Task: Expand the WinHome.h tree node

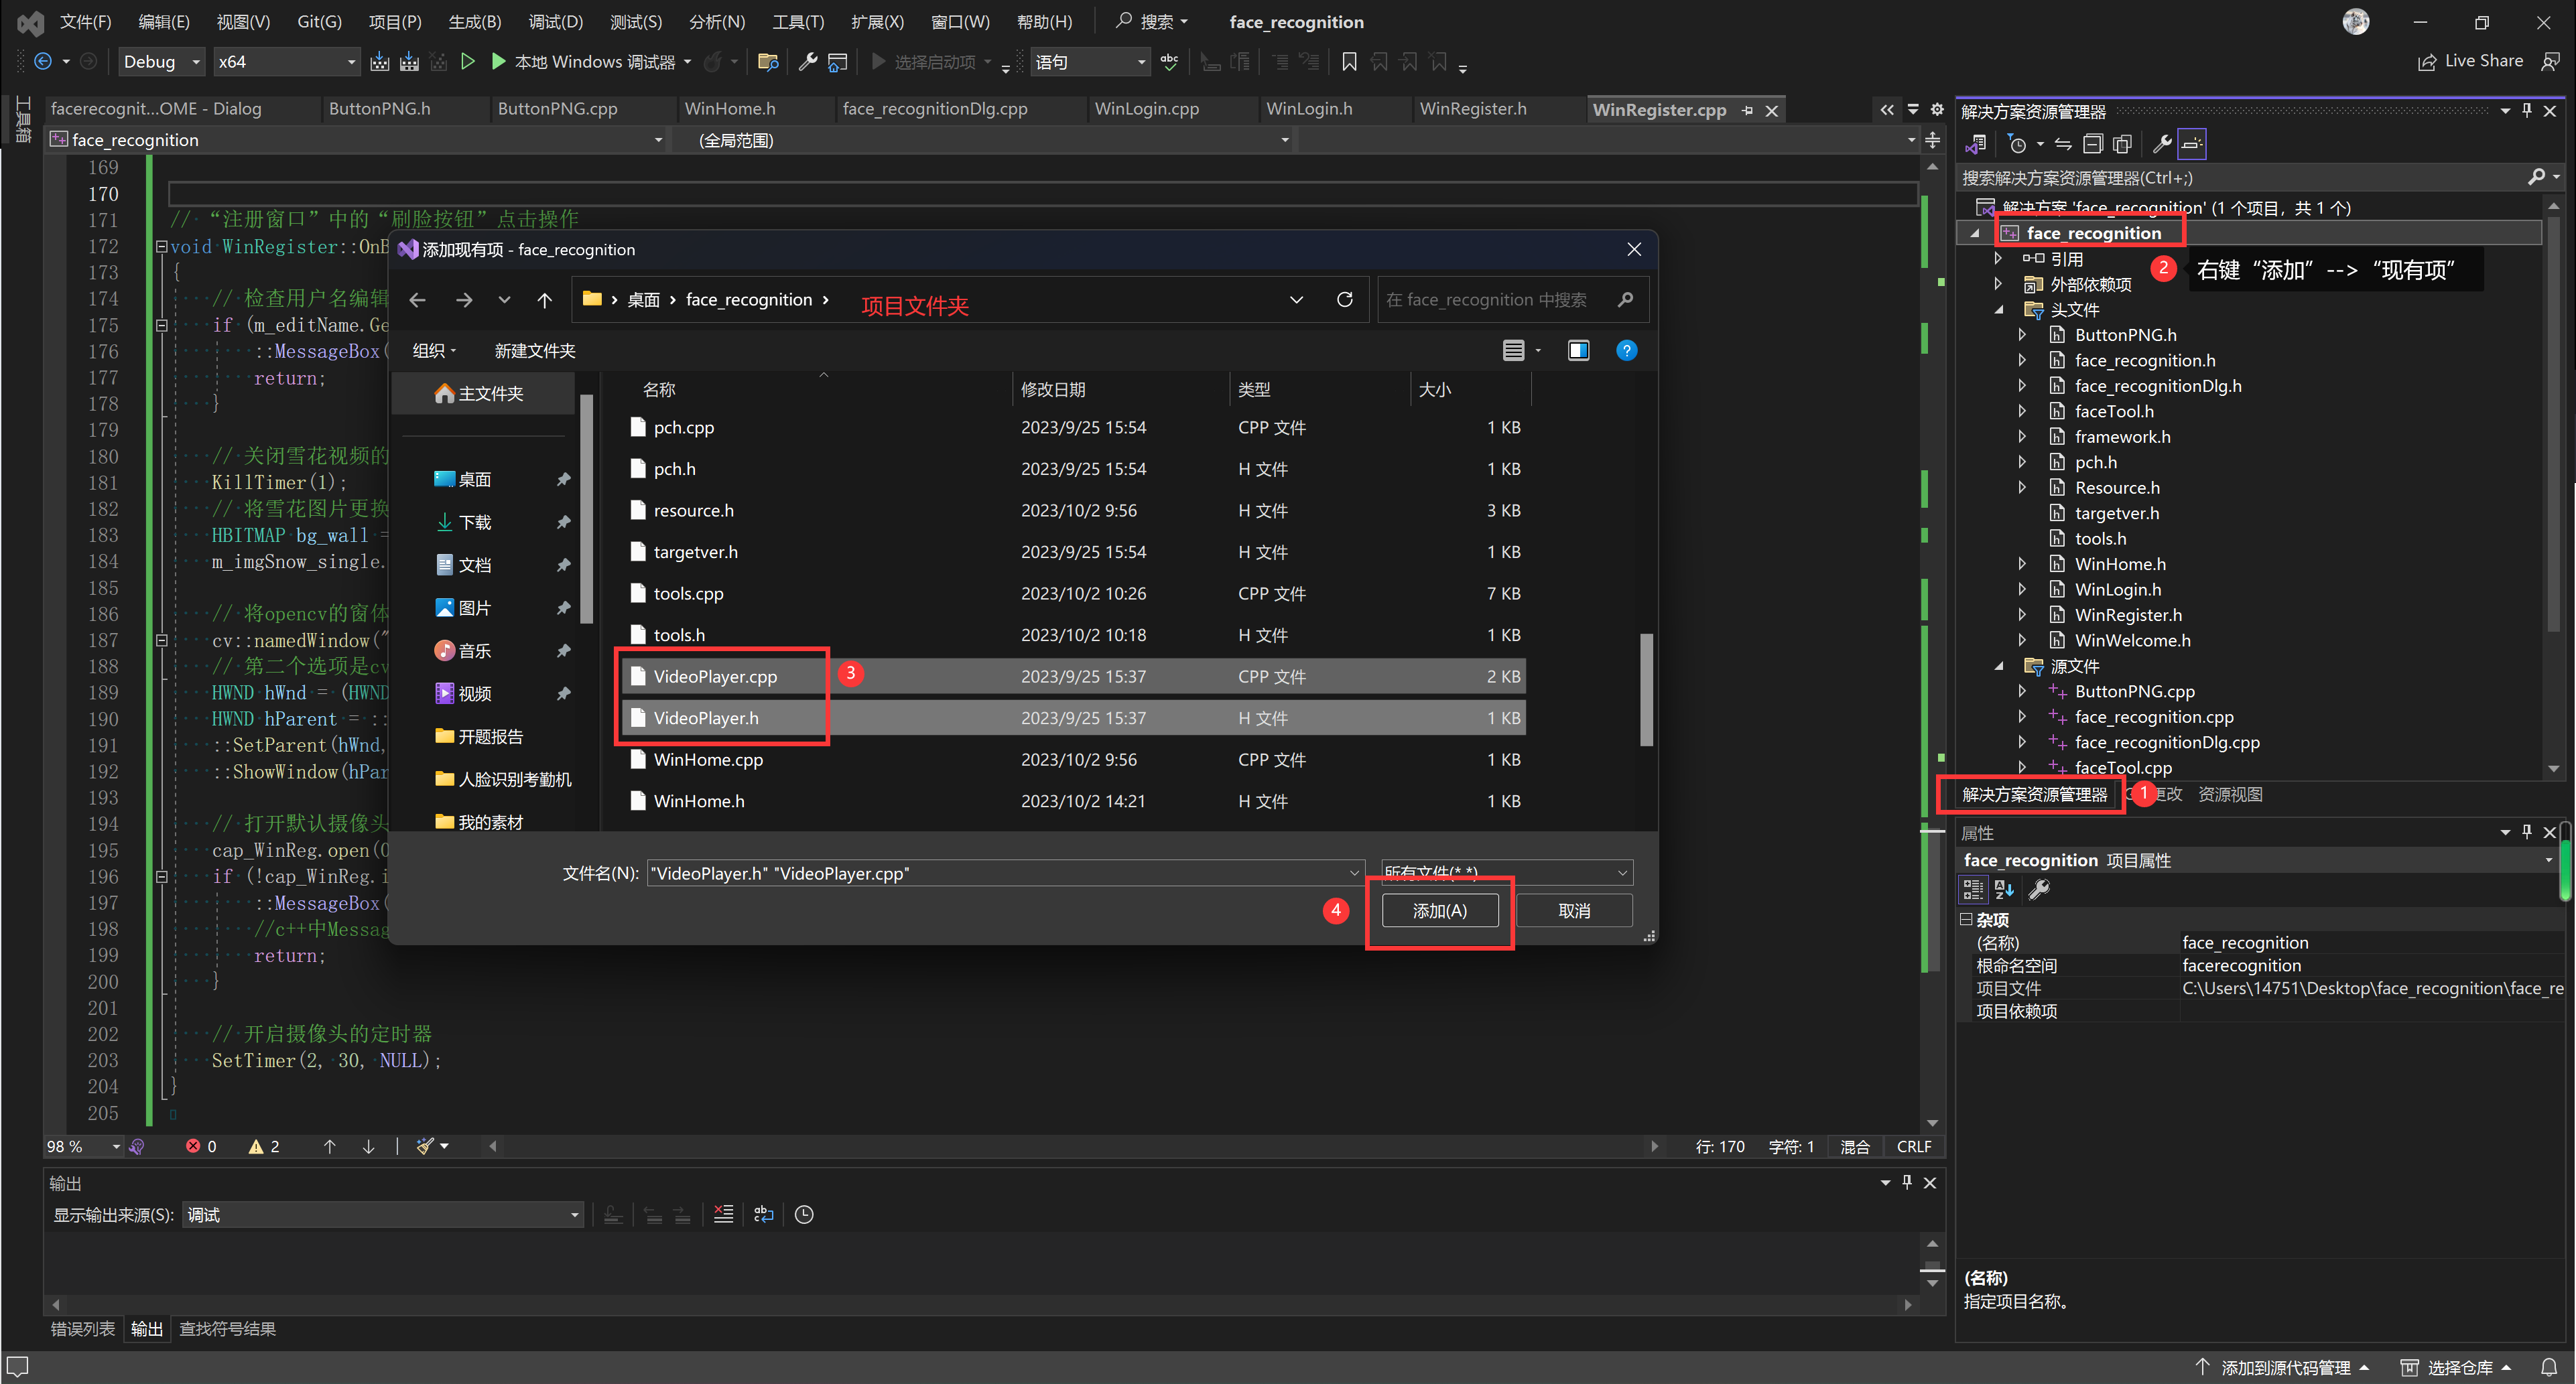Action: [x=2021, y=564]
